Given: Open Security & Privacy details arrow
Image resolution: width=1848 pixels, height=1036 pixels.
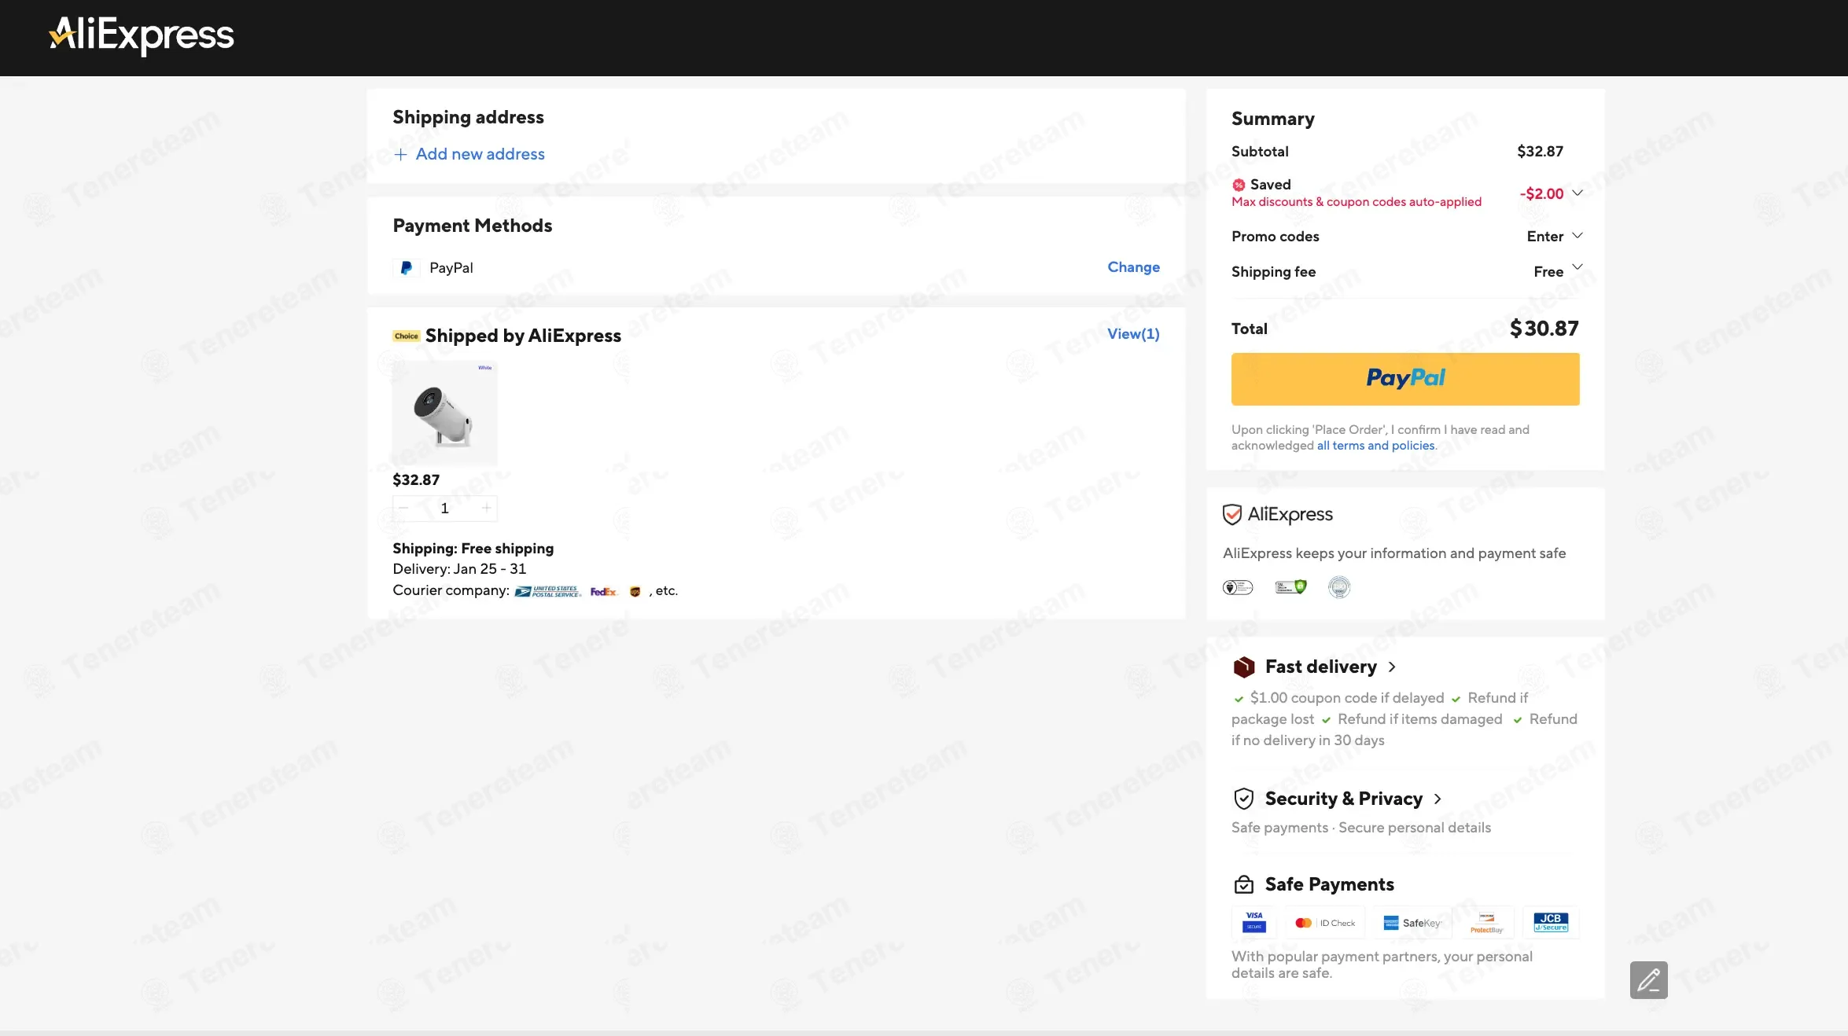Looking at the screenshot, I should pyautogui.click(x=1438, y=799).
